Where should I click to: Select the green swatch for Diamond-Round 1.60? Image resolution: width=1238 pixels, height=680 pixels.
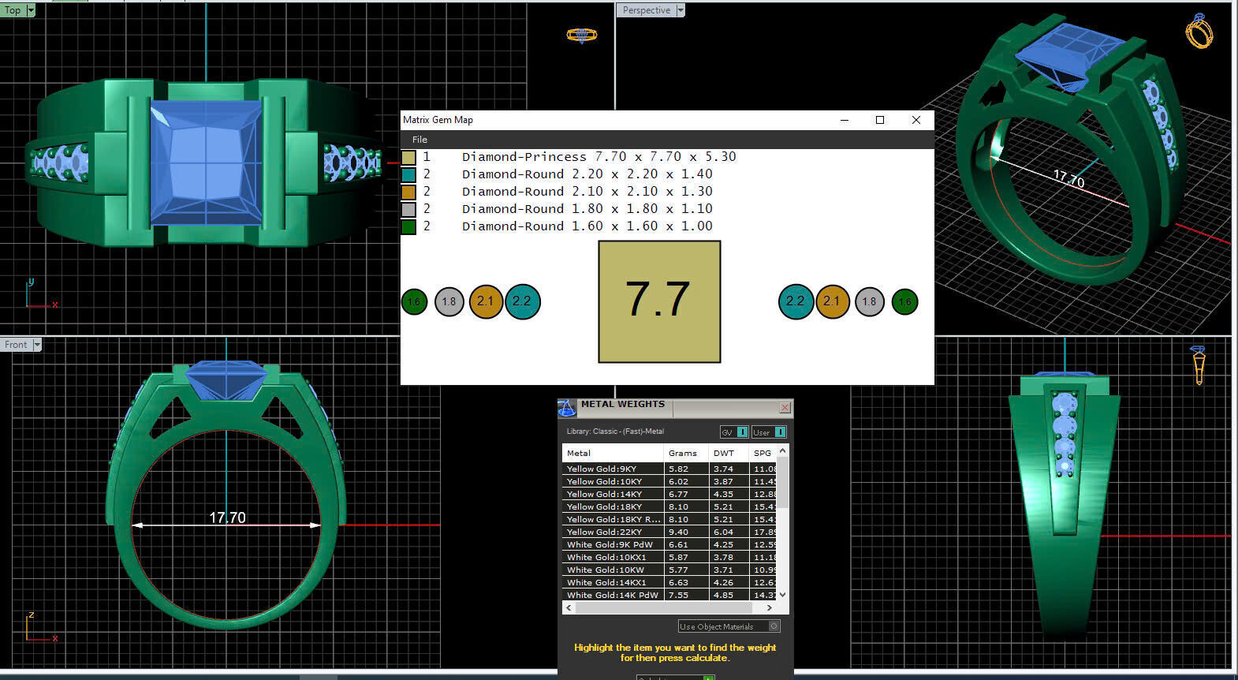408,226
